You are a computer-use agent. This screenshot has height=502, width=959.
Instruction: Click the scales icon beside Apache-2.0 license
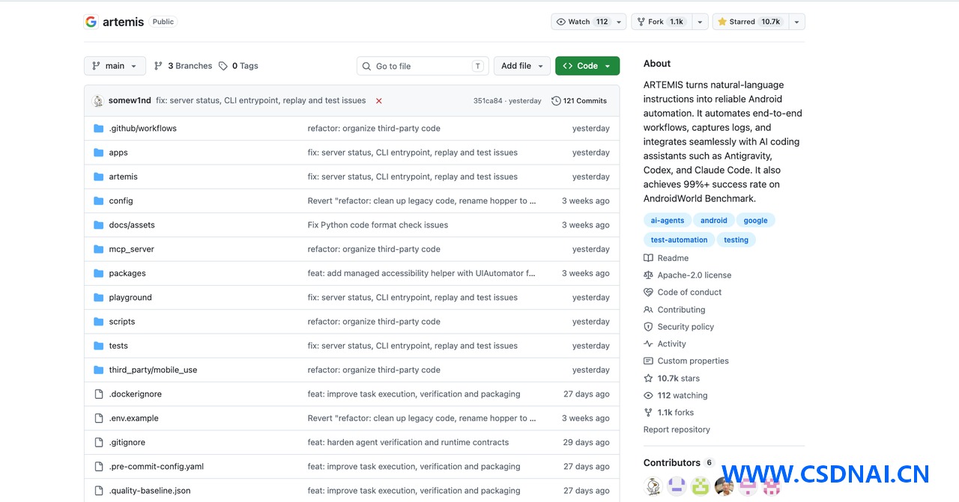pos(648,275)
